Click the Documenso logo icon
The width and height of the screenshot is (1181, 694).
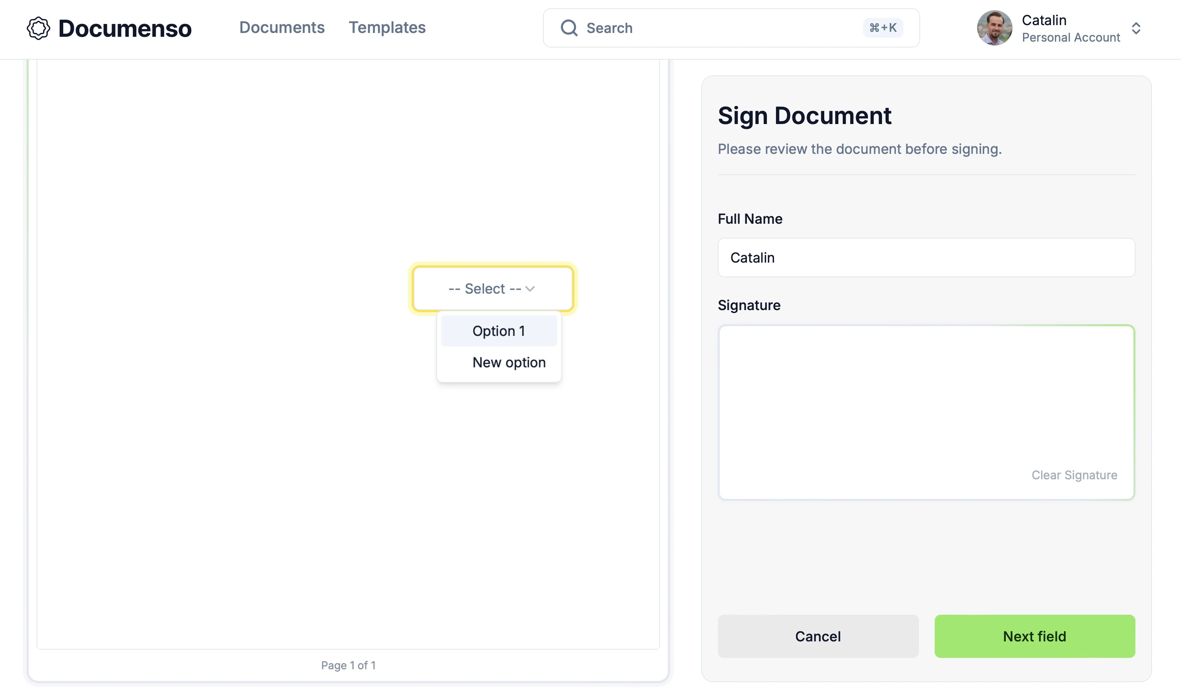click(38, 28)
